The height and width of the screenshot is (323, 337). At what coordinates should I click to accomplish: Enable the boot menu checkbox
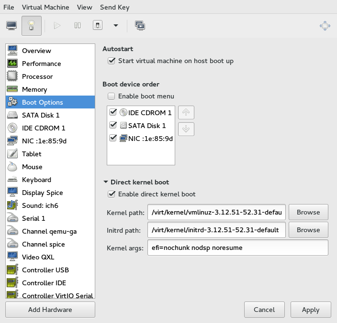(112, 96)
